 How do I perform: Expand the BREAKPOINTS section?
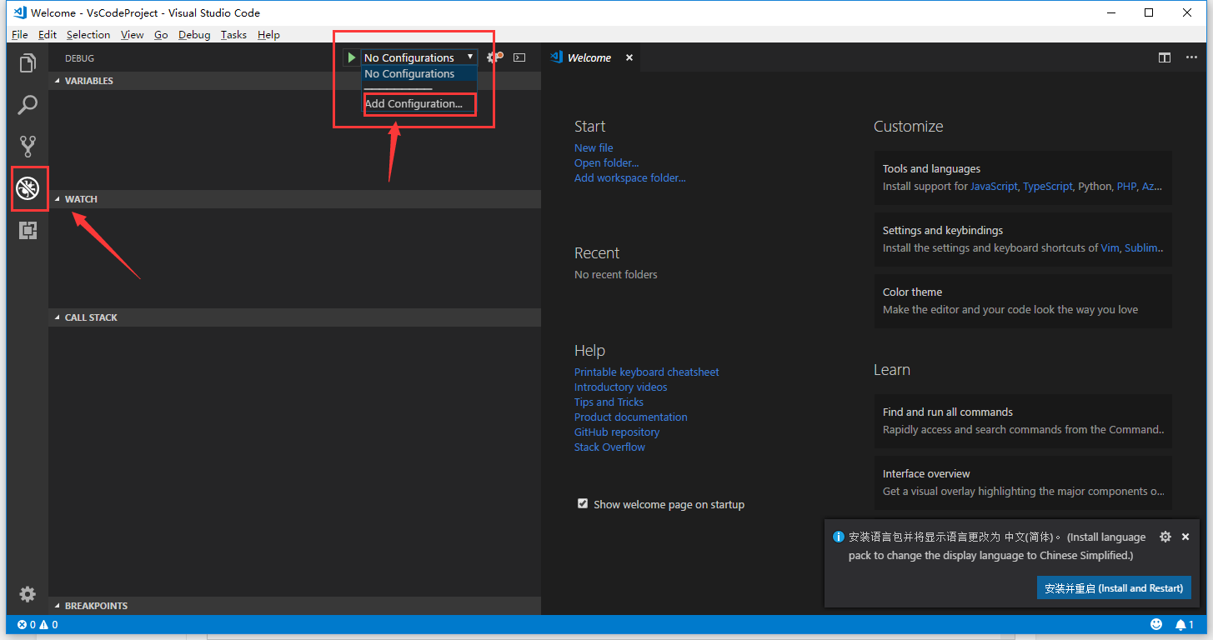96,606
